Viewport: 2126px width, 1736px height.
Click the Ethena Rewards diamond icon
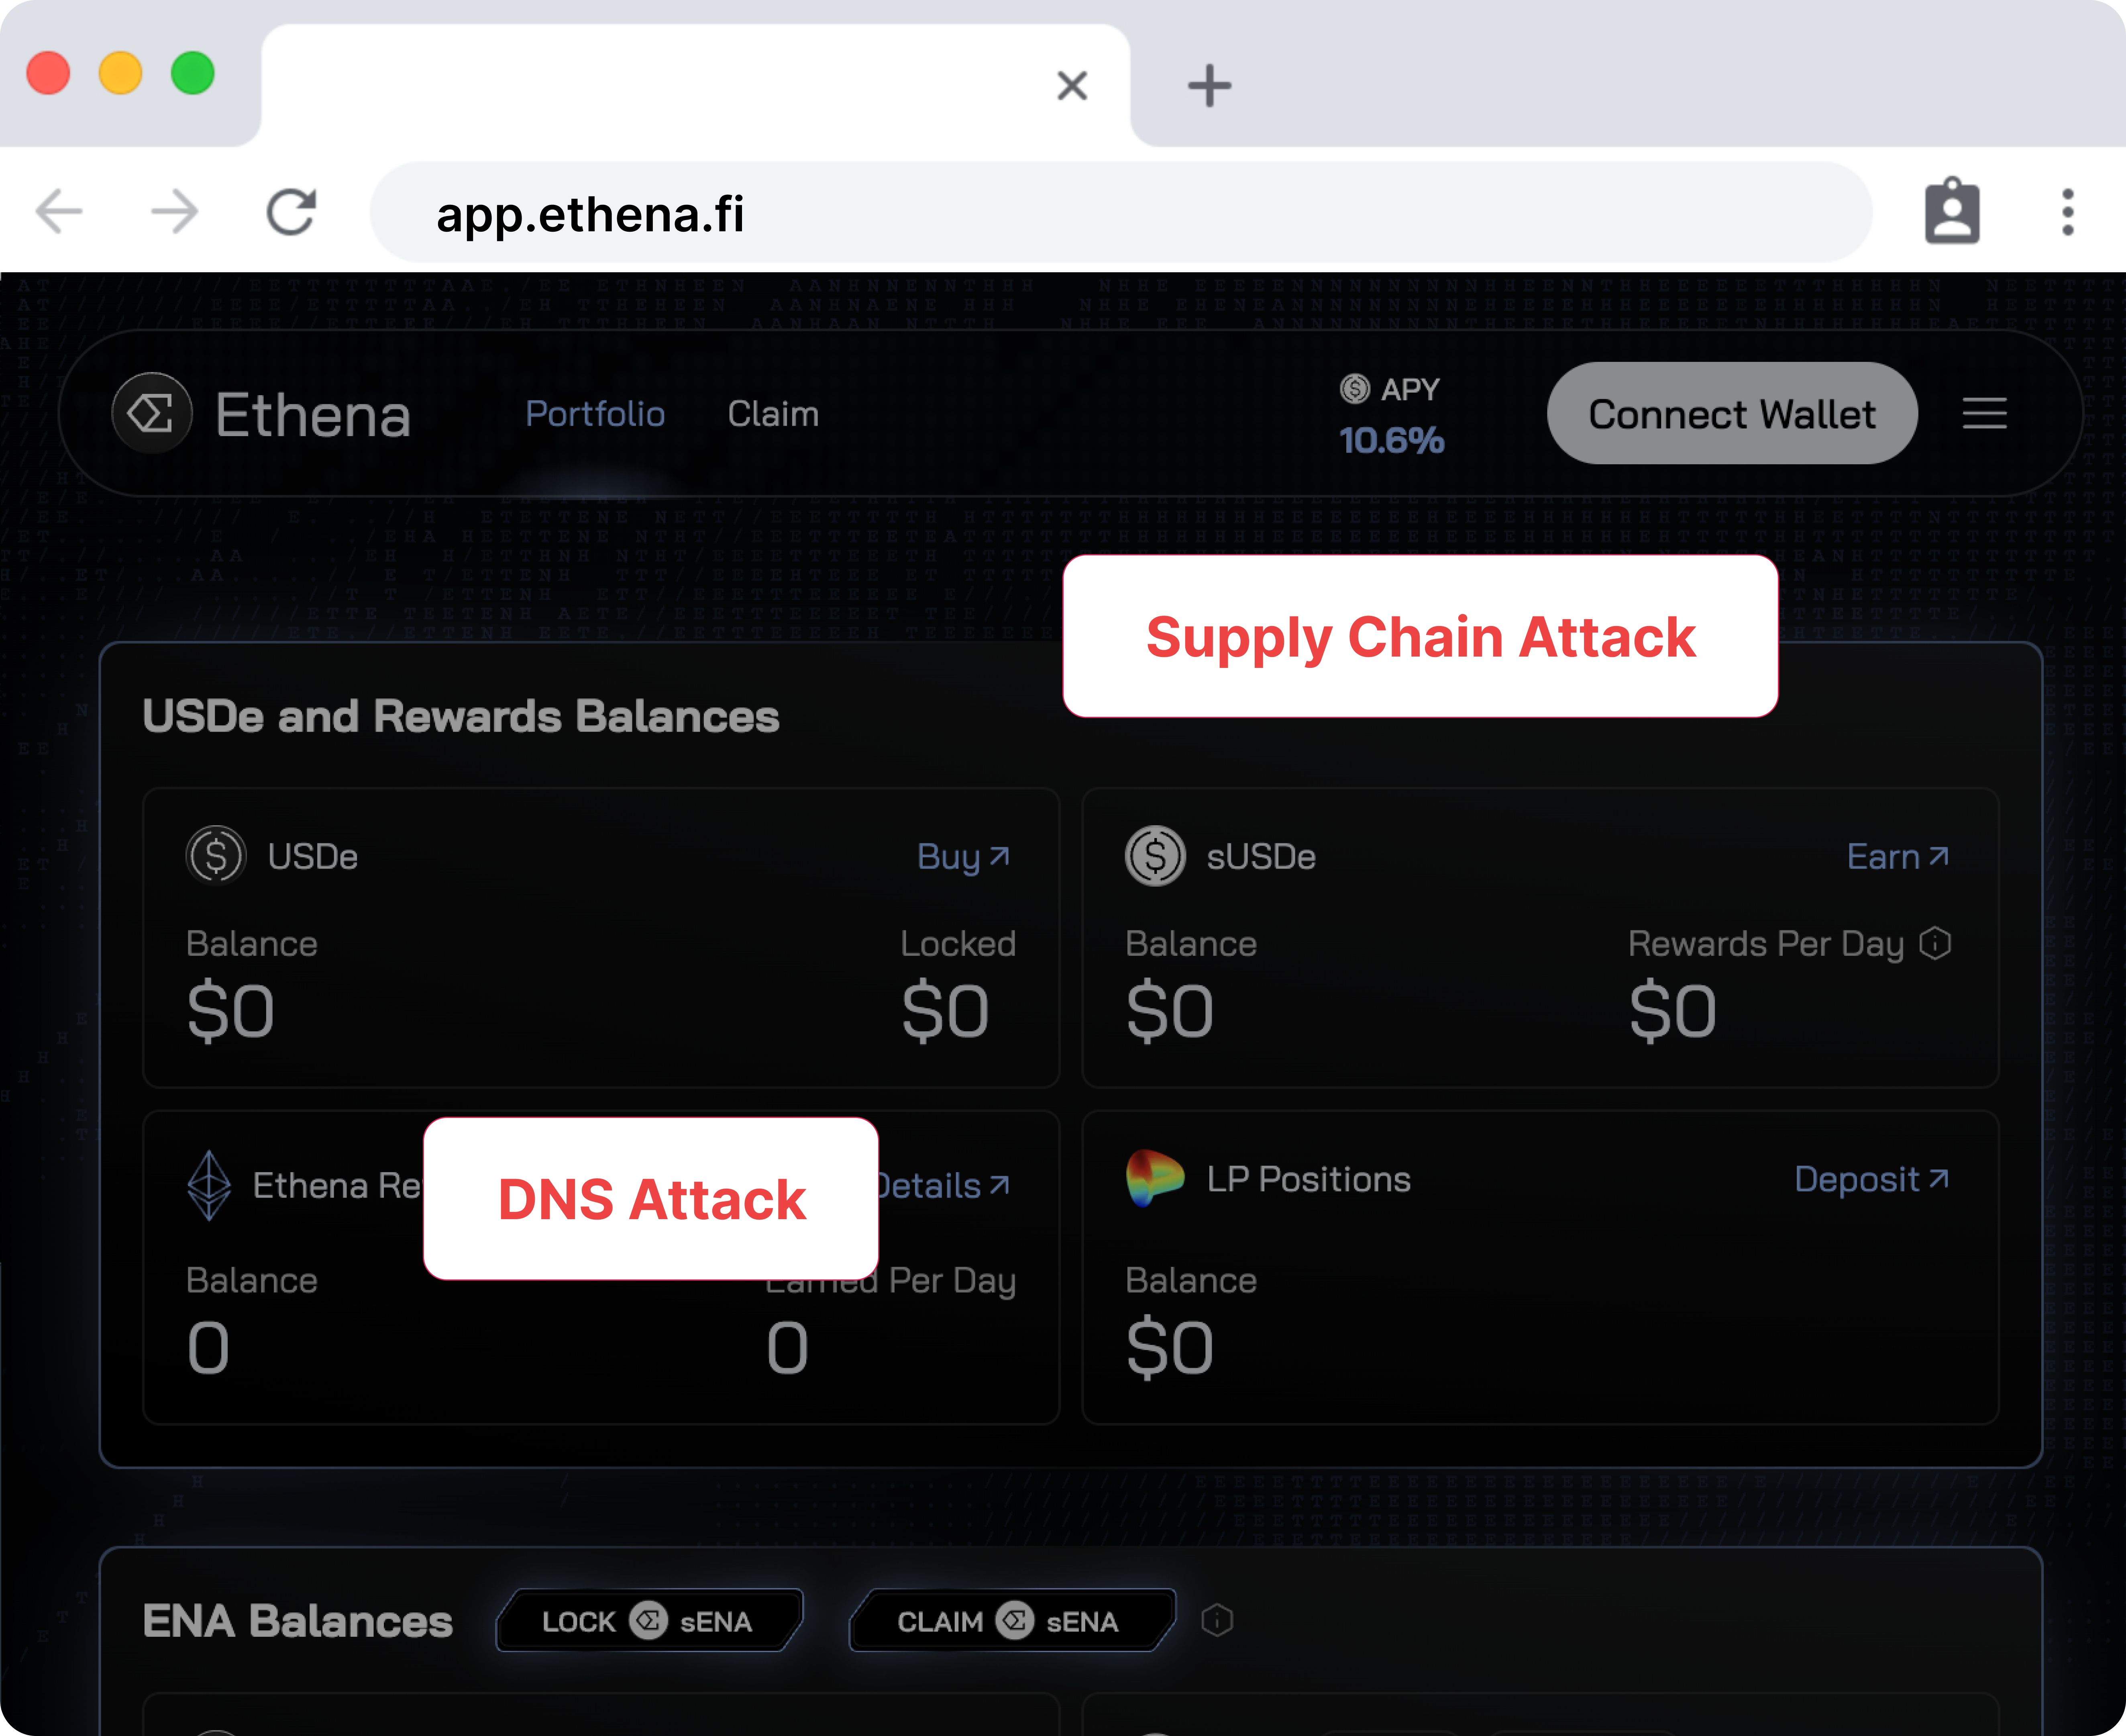coord(209,1186)
